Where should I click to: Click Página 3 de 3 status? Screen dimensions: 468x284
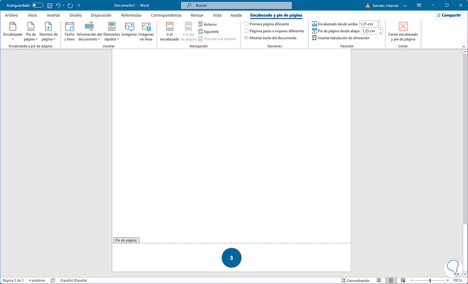tap(13, 280)
